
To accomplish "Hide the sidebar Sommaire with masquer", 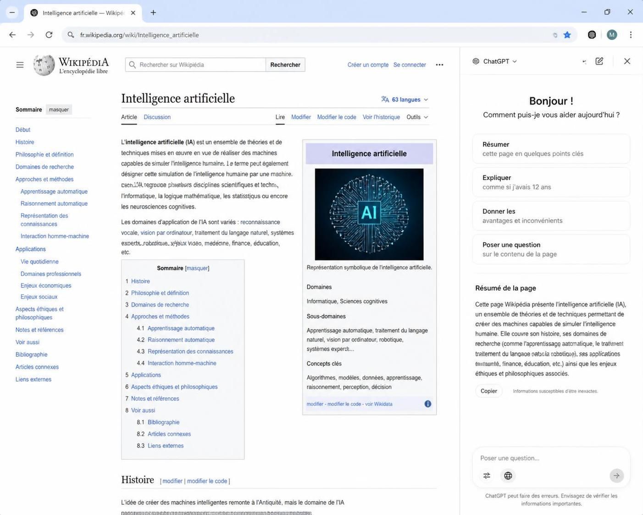I will coord(59,110).
